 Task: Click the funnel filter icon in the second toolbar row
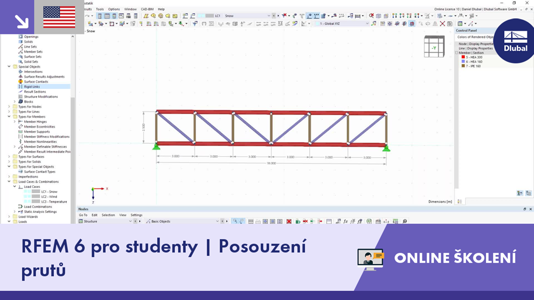195,23
